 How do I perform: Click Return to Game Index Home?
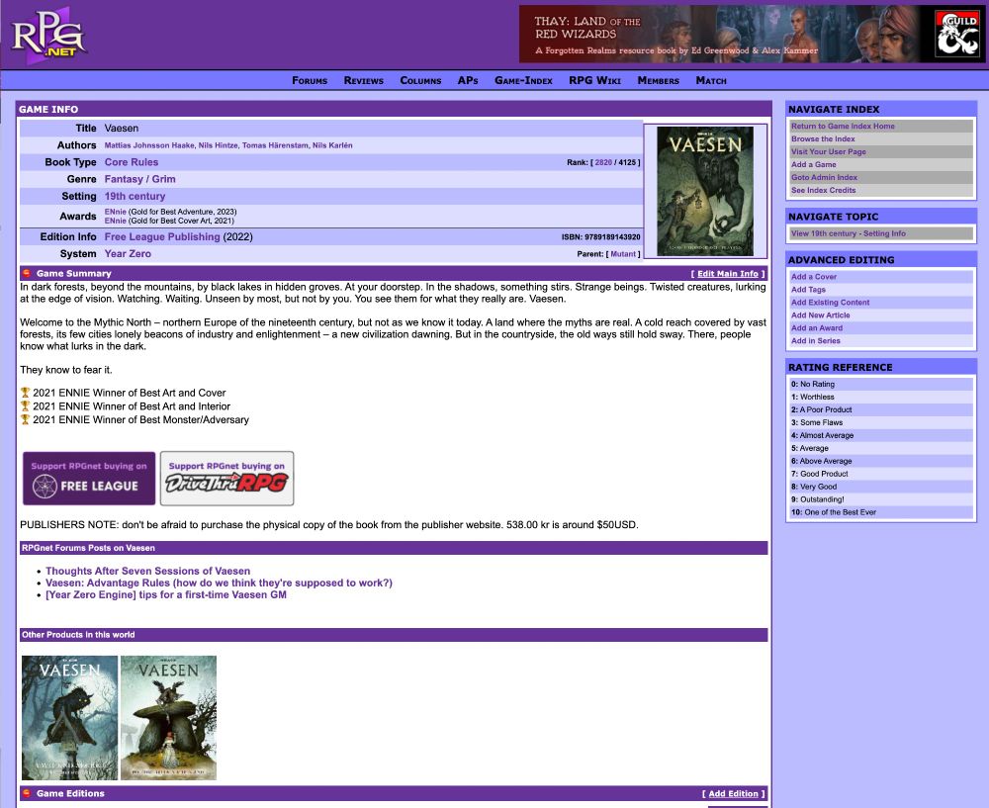(x=844, y=127)
